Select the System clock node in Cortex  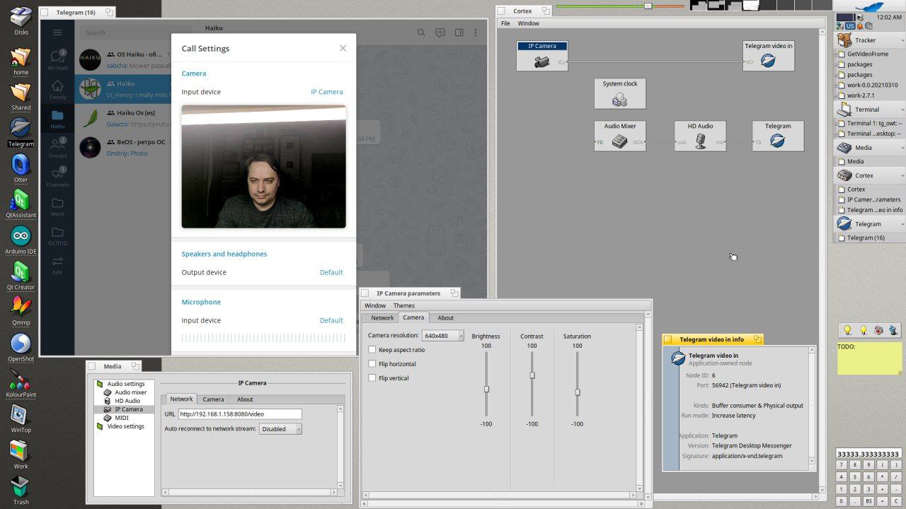pos(620,93)
